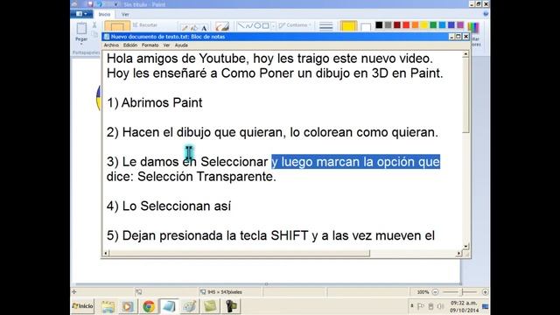Click the Paint zoom out minus button
Screen dimensions: 560x315
tap(435, 291)
